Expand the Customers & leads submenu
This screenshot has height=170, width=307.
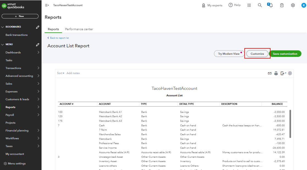point(38,99)
